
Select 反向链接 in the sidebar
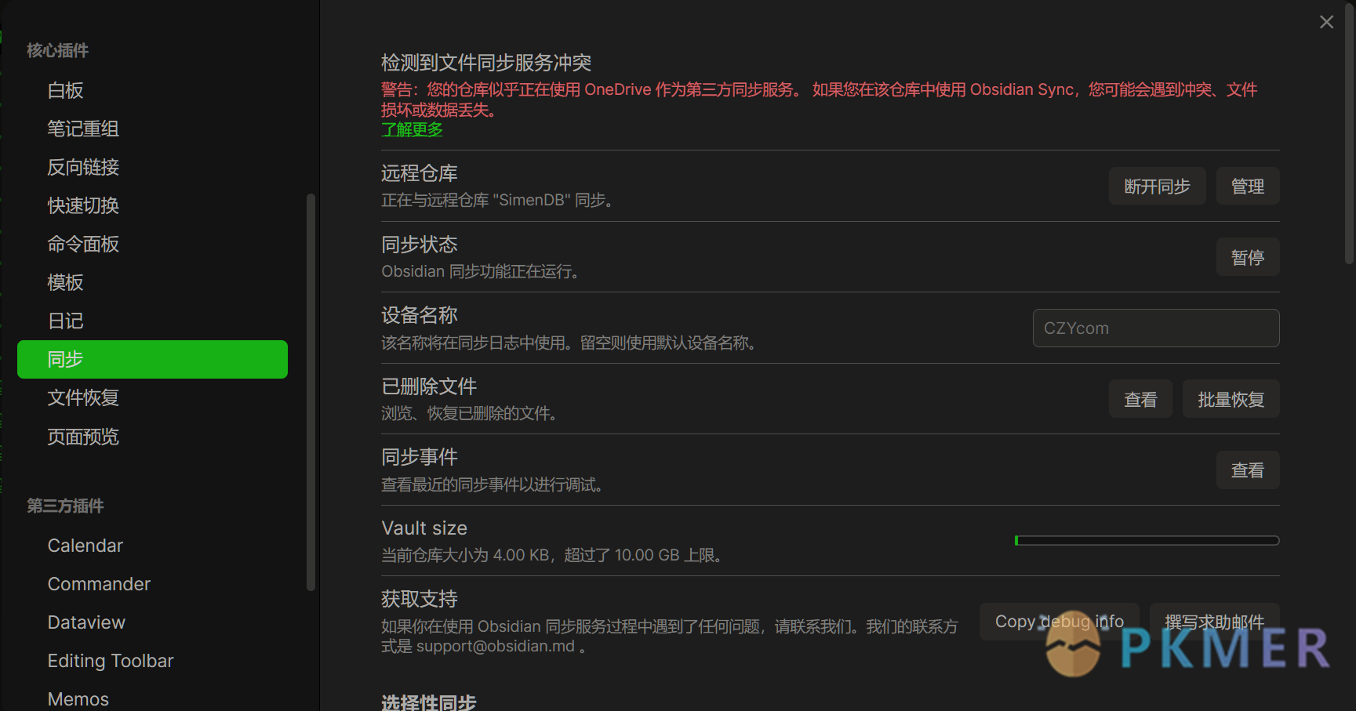(x=152, y=167)
